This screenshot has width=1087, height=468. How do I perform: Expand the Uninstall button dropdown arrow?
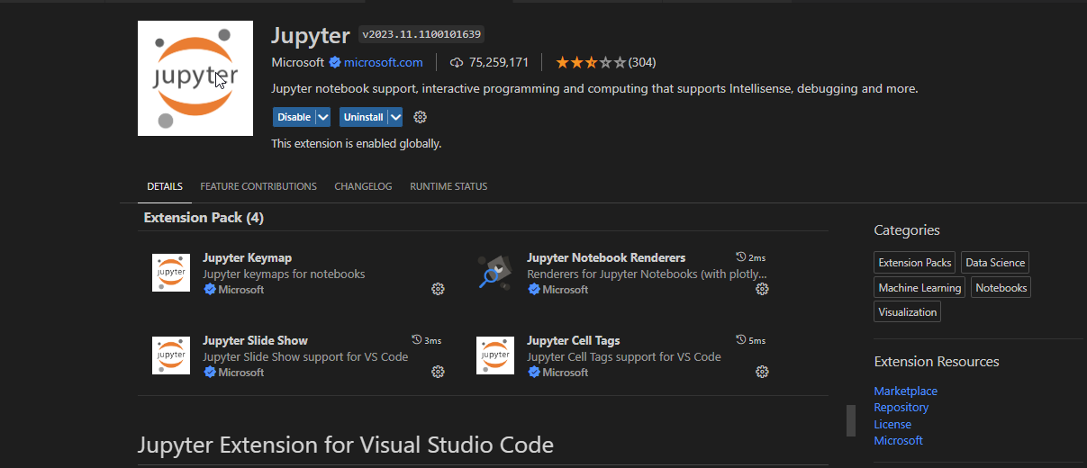tap(394, 117)
